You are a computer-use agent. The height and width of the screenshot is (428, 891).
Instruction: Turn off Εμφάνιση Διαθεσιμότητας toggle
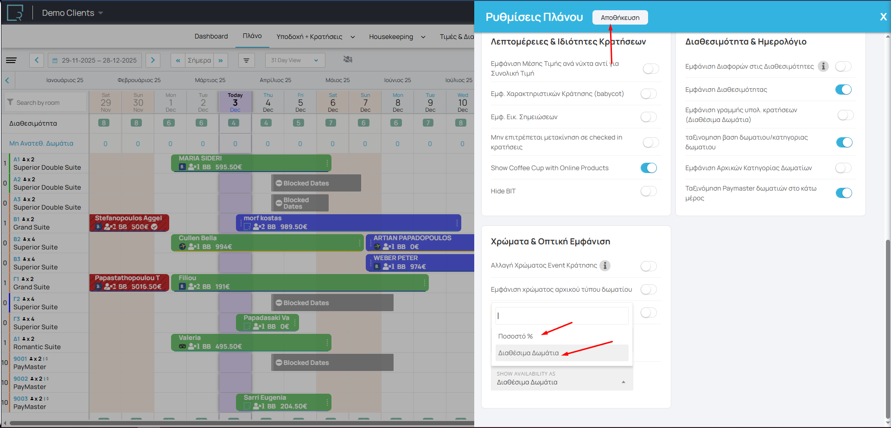pyautogui.click(x=843, y=89)
